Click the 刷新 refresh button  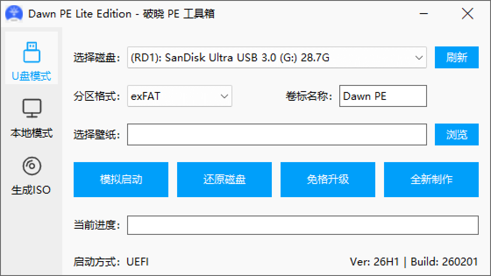[456, 57]
